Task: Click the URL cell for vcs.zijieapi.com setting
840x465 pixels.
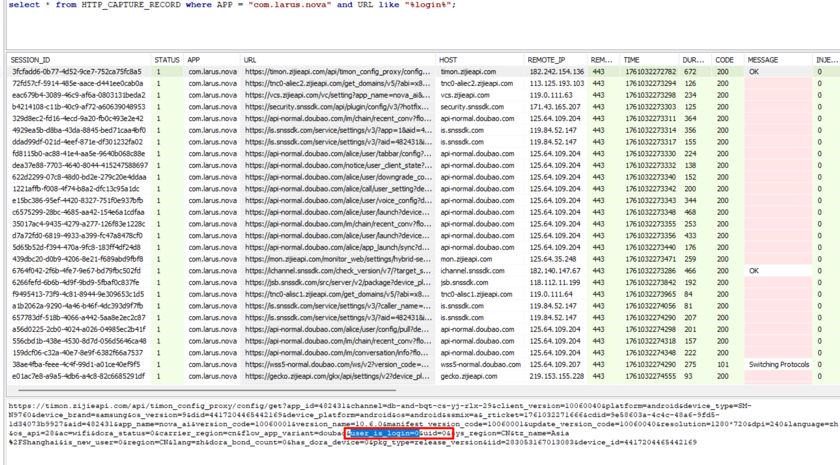Action: pos(337,95)
